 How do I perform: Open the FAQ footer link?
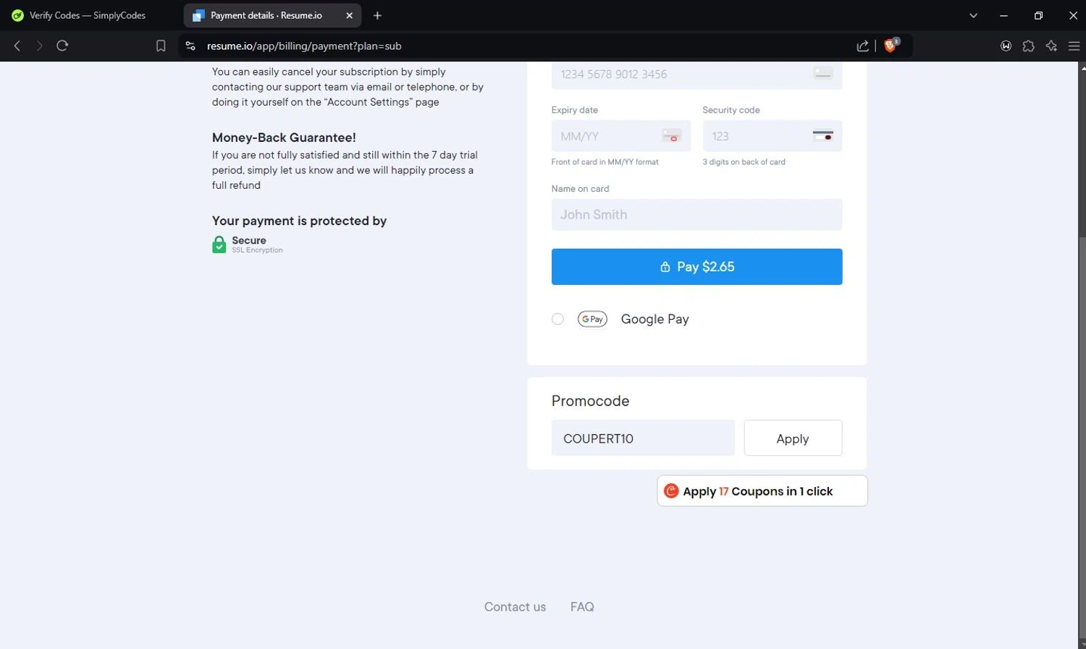click(x=581, y=607)
